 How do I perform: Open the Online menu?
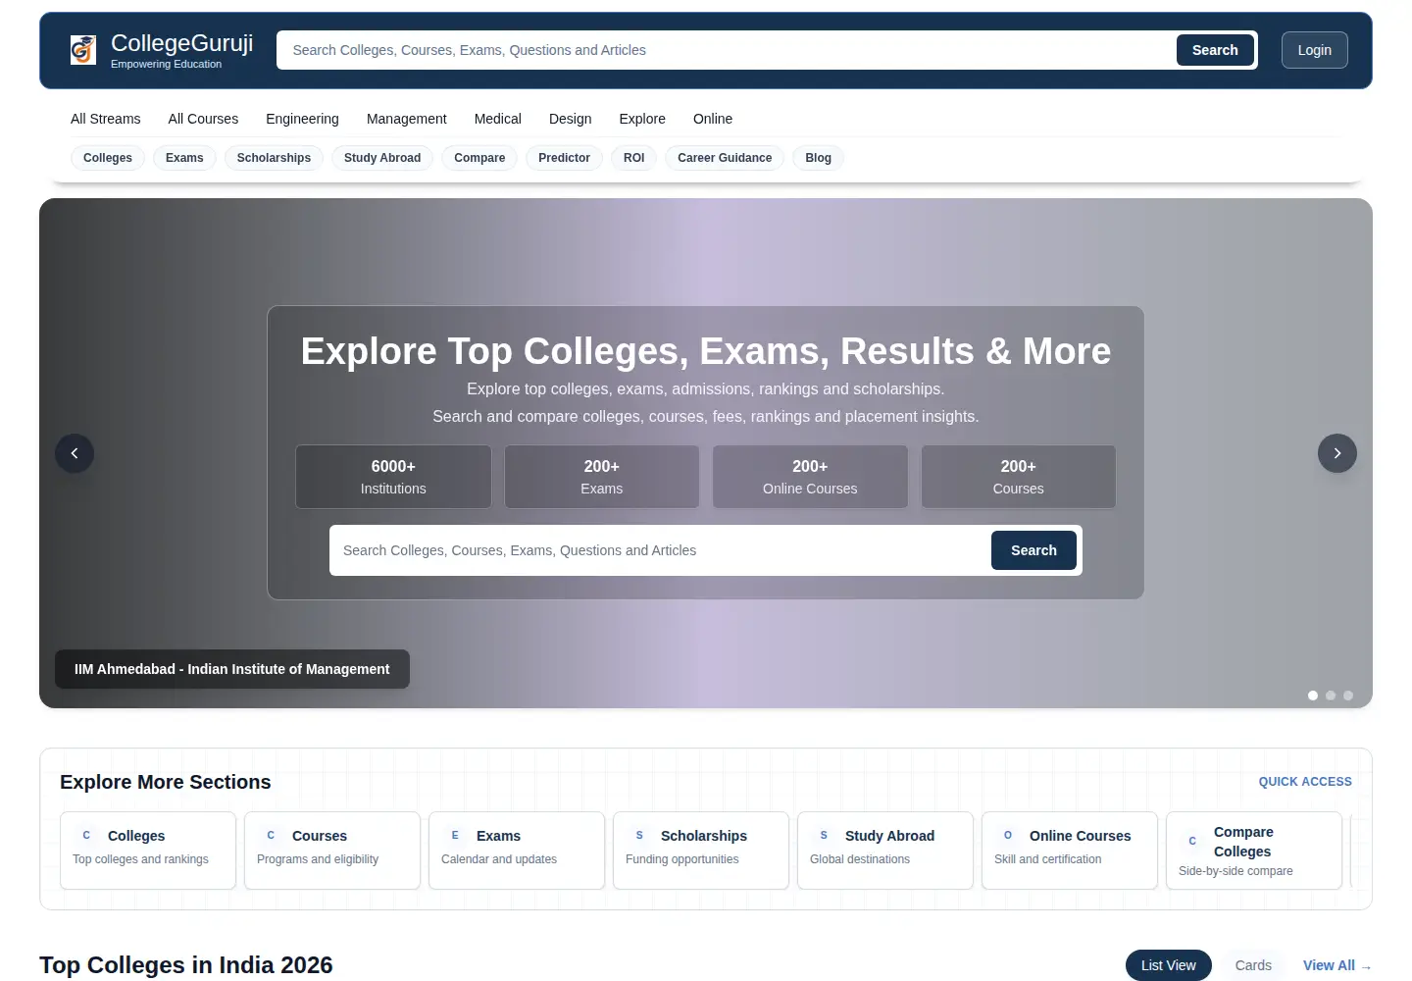713,119
